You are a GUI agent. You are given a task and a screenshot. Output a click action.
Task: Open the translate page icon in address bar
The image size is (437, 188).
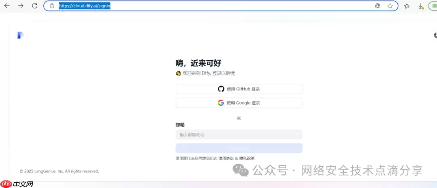(378, 6)
